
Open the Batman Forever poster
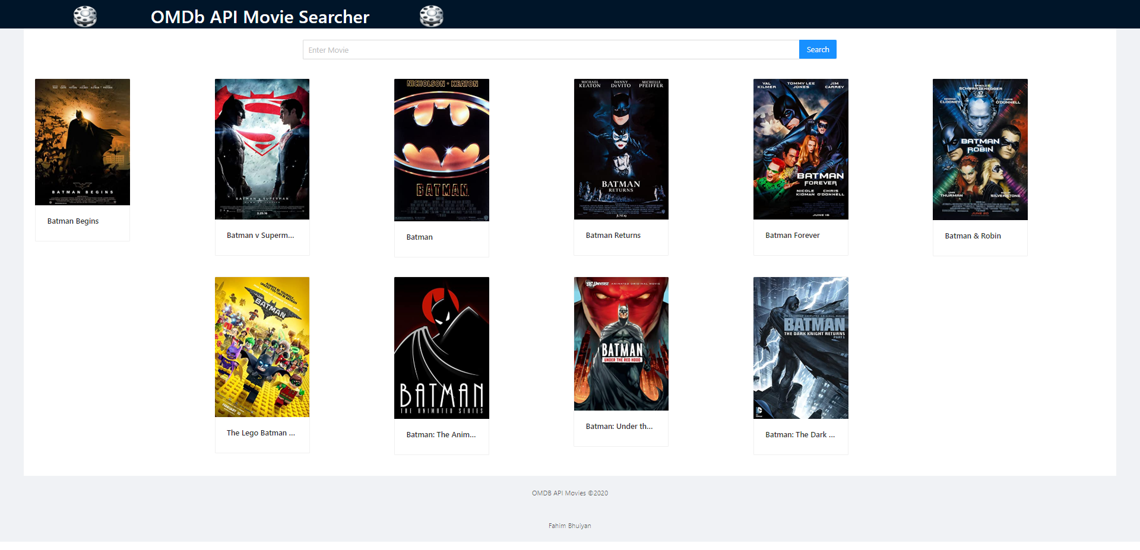point(801,149)
